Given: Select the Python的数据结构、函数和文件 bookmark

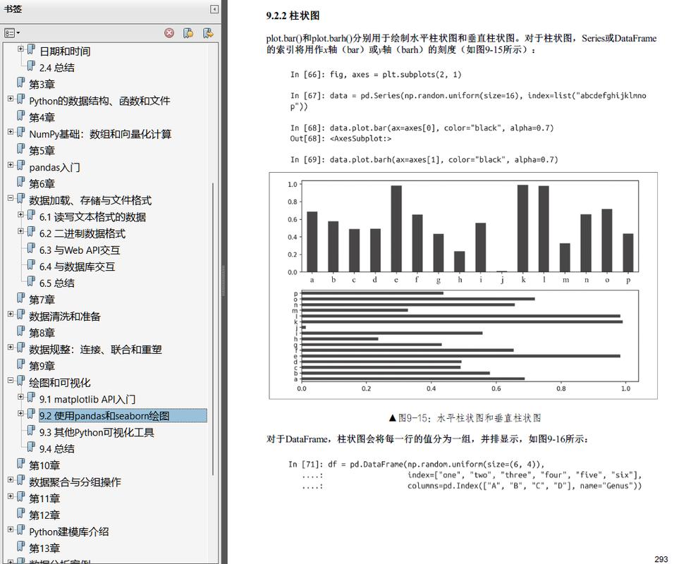Looking at the screenshot, I should tap(97, 100).
